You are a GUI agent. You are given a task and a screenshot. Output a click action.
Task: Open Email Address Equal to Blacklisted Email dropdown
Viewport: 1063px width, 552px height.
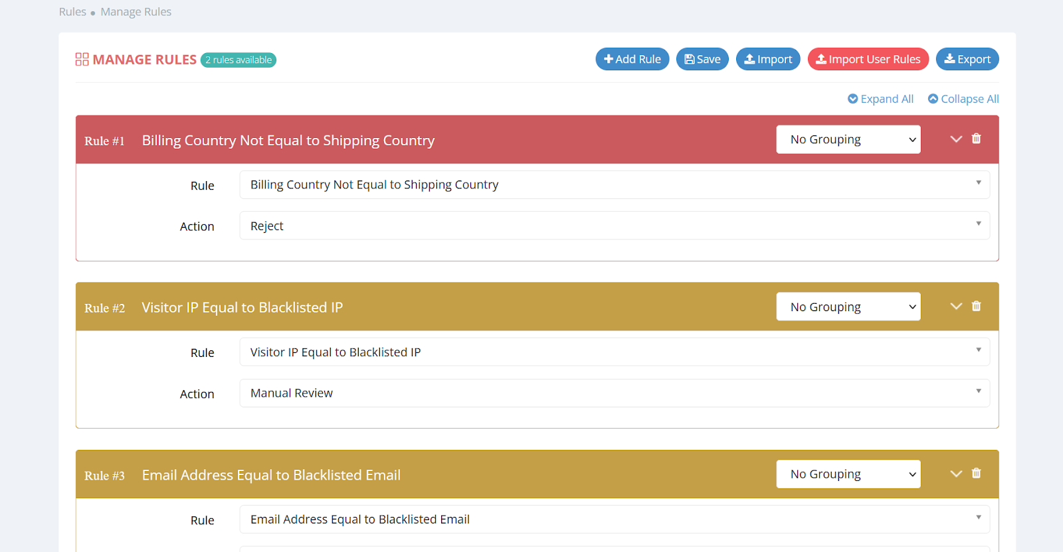coord(615,519)
